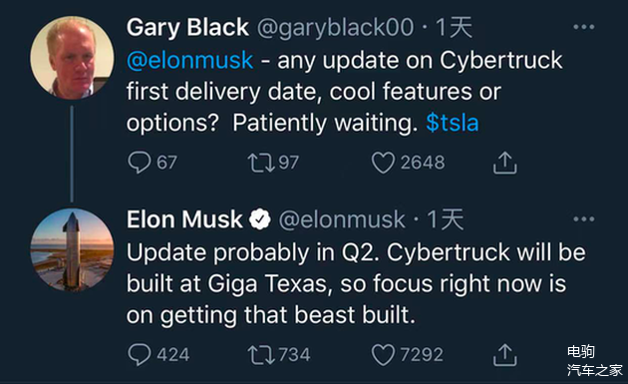The height and width of the screenshot is (384, 628).
Task: Open more options on Elon Musk's tweet
Action: [x=583, y=219]
